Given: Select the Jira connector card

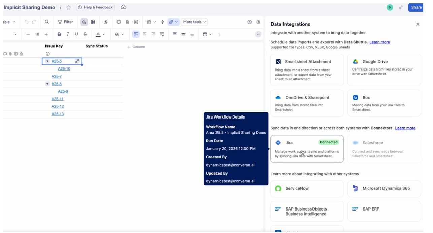Looking at the screenshot, I should (307, 149).
